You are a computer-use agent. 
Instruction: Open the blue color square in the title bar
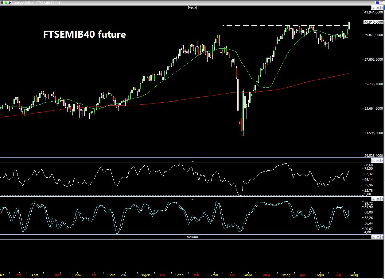(377, 2)
